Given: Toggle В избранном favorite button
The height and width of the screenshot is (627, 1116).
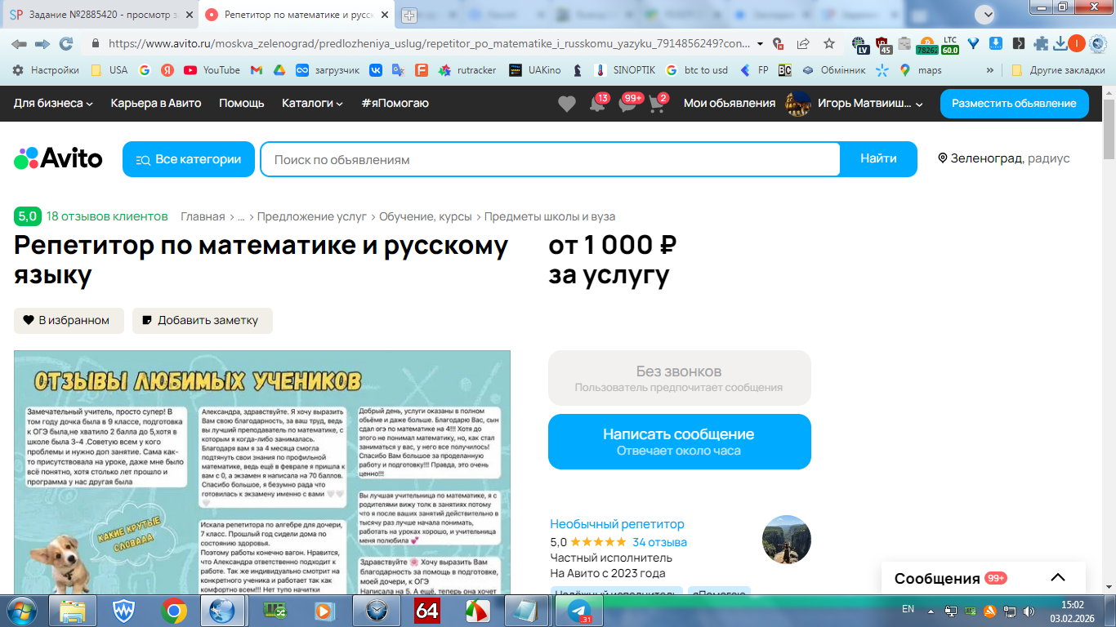Looking at the screenshot, I should tap(69, 321).
